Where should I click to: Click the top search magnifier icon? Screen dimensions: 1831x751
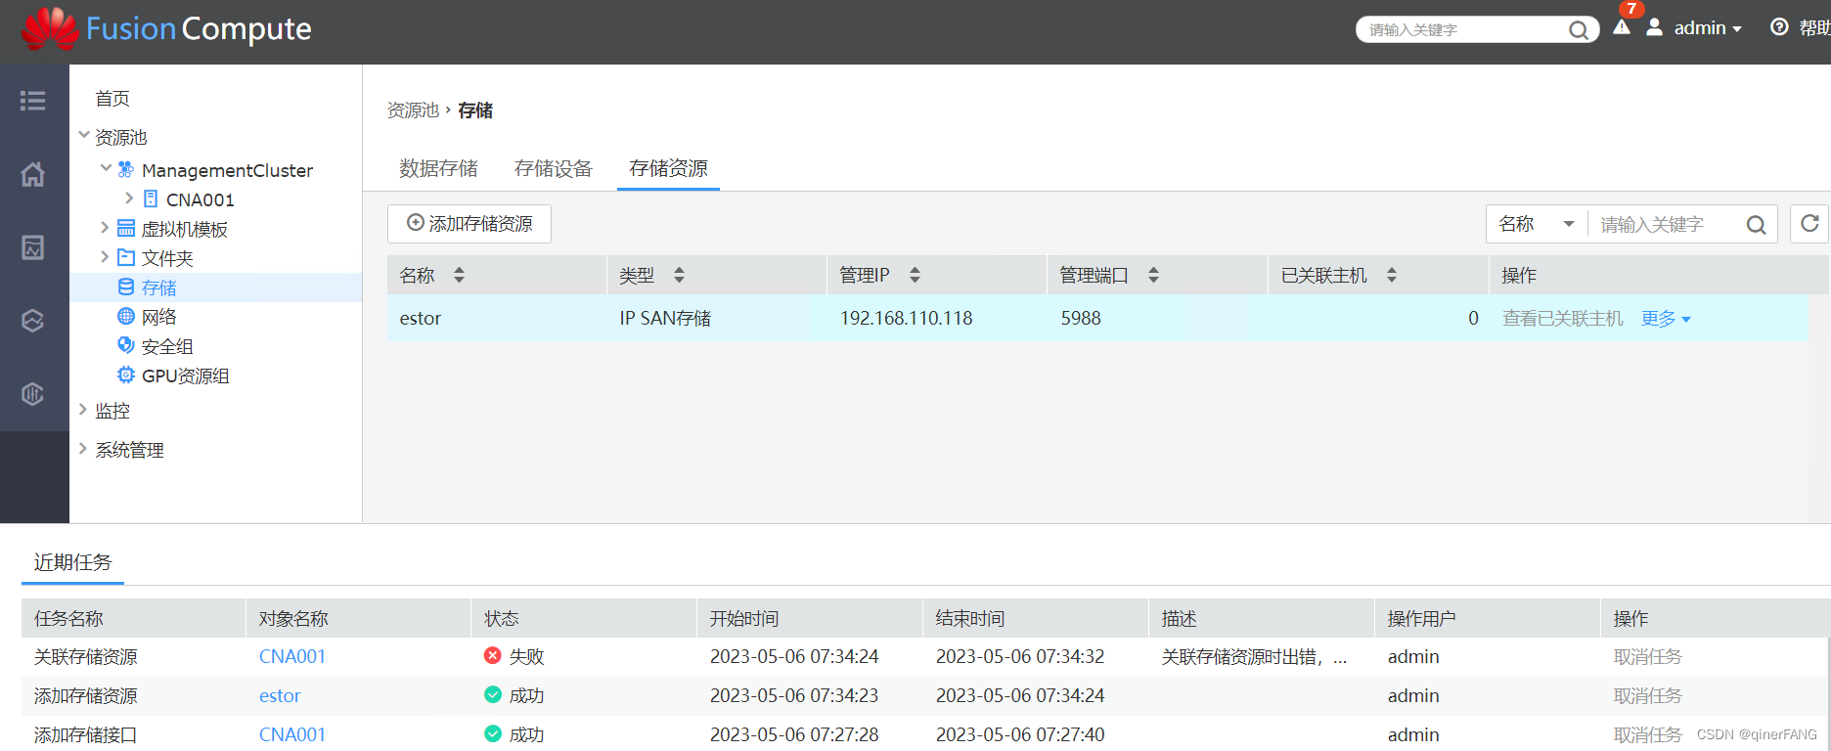1578,29
